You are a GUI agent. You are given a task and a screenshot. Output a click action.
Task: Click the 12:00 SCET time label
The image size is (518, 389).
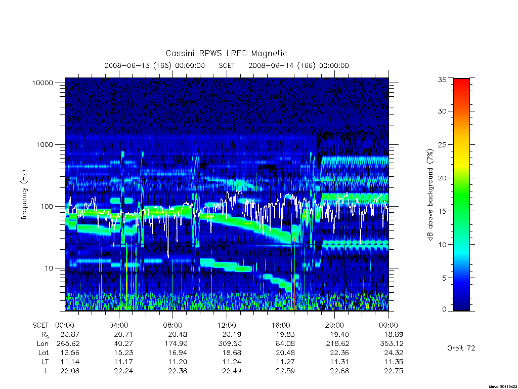pyautogui.click(x=227, y=325)
